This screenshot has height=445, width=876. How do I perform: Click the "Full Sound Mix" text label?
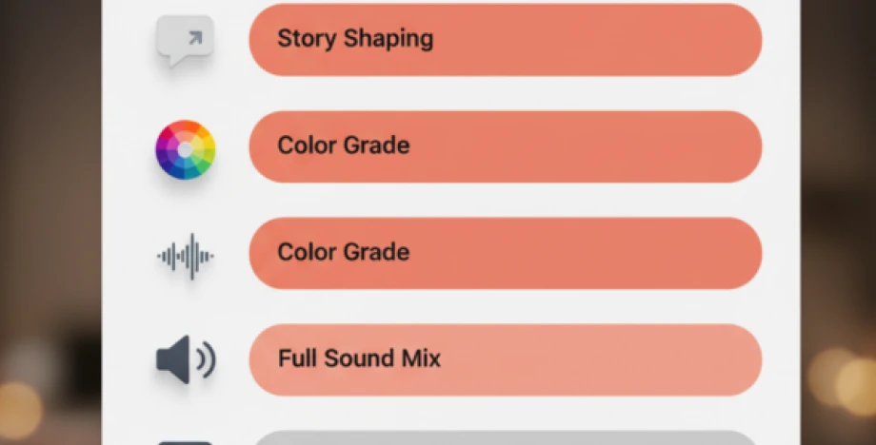pyautogui.click(x=359, y=359)
